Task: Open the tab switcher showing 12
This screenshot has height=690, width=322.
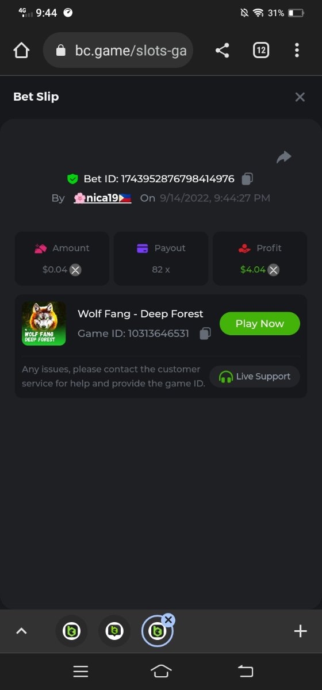Action: [x=261, y=51]
